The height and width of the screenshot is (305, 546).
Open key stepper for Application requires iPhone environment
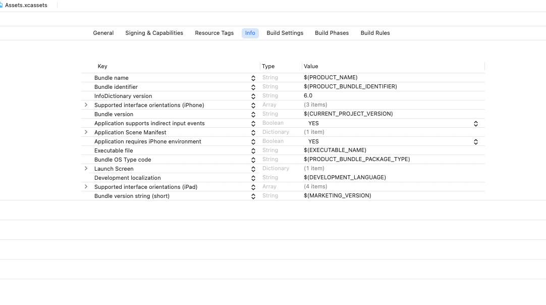tap(253, 141)
